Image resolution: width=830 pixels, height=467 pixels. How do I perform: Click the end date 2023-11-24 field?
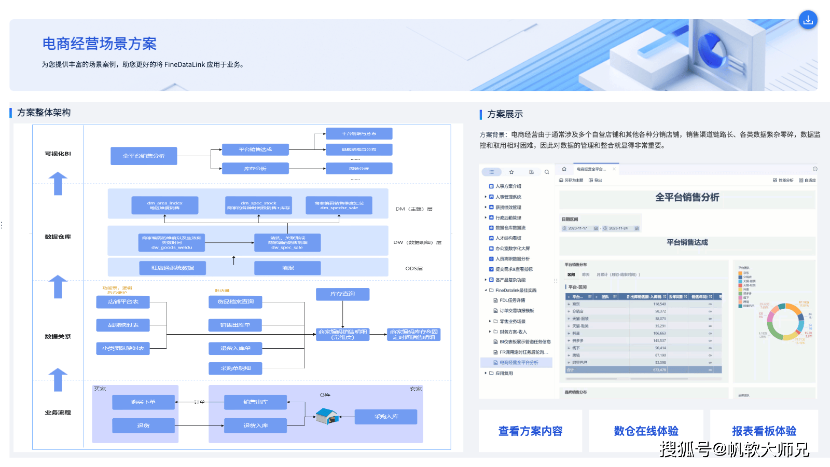pyautogui.click(x=621, y=228)
